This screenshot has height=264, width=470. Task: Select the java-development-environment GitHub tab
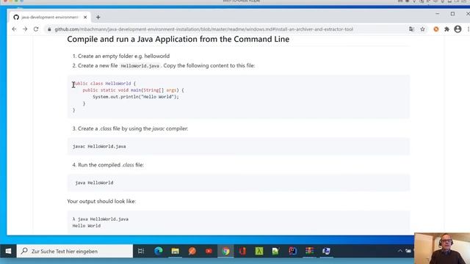(50, 18)
